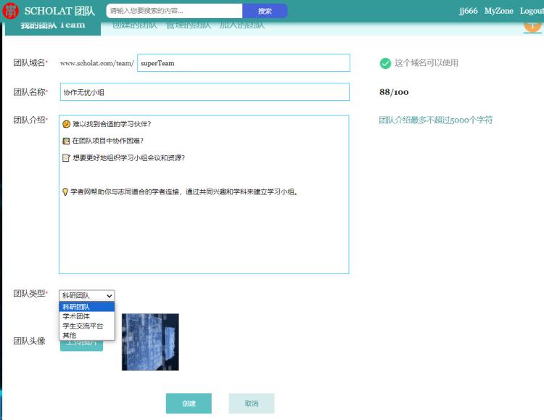Screen dimensions: 544x420
Task: Click the book emoji before 在团队项目中协作困难
Action: tap(66, 141)
